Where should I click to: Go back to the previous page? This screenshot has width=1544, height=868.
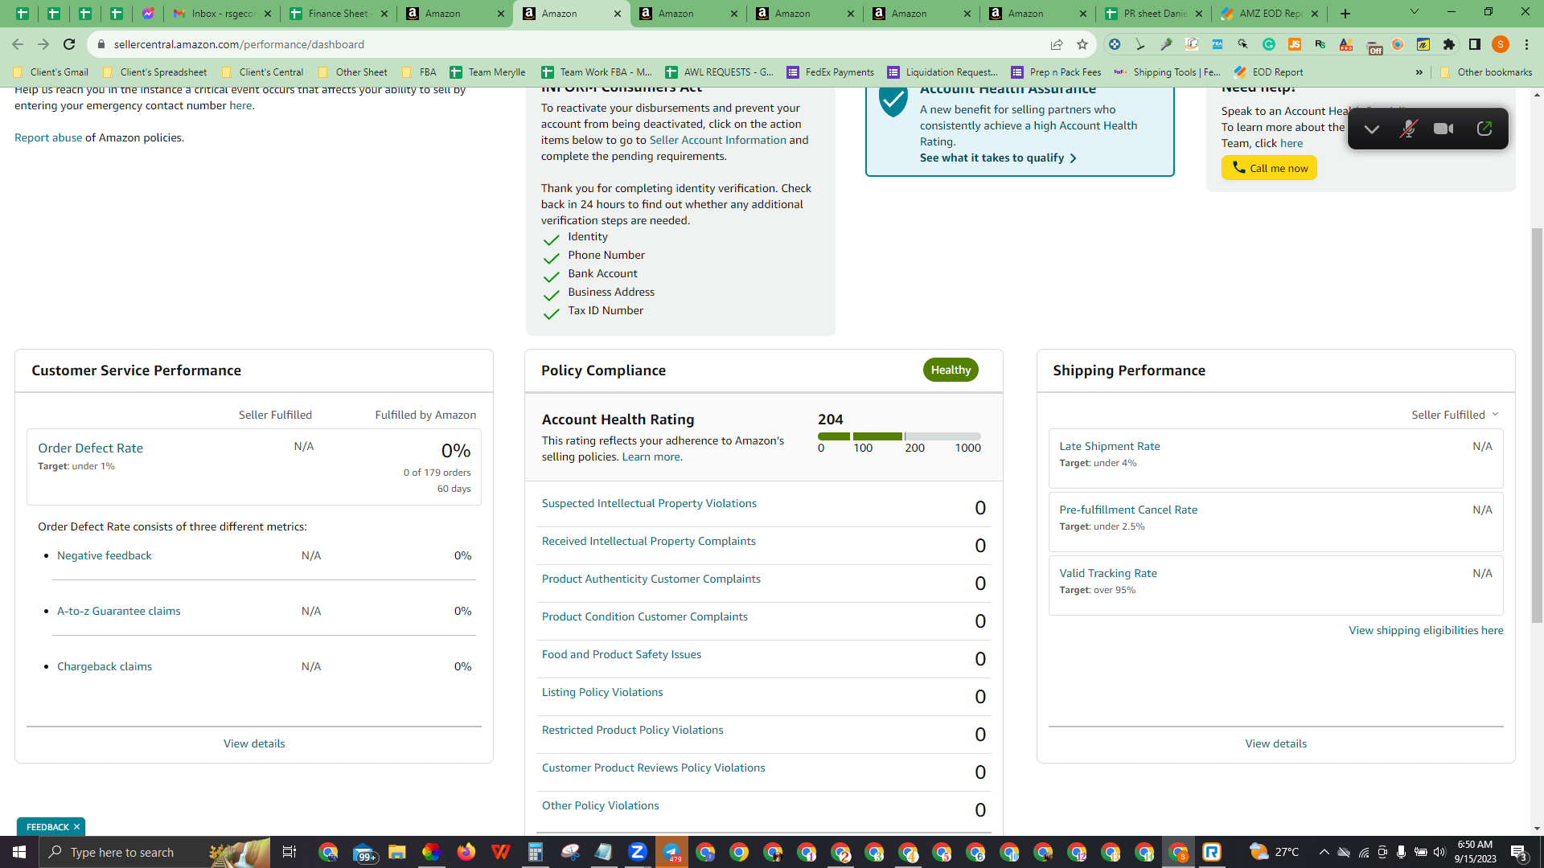point(18,44)
